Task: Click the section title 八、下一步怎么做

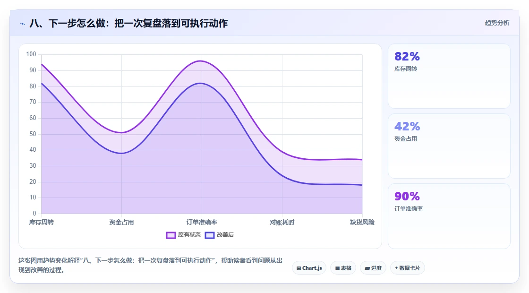Action: point(128,23)
